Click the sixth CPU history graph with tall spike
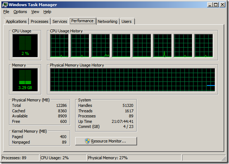This screenshot has width=229, height=164. pyautogui.click(x=162, y=46)
